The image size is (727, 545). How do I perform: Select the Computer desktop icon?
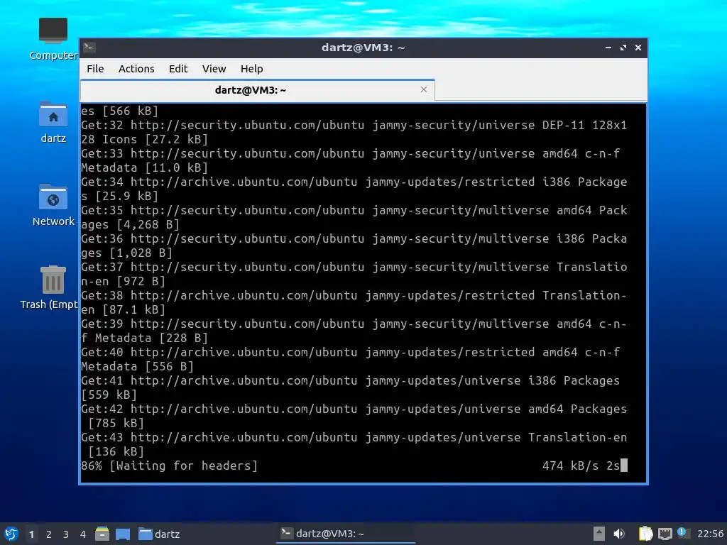[x=53, y=39]
